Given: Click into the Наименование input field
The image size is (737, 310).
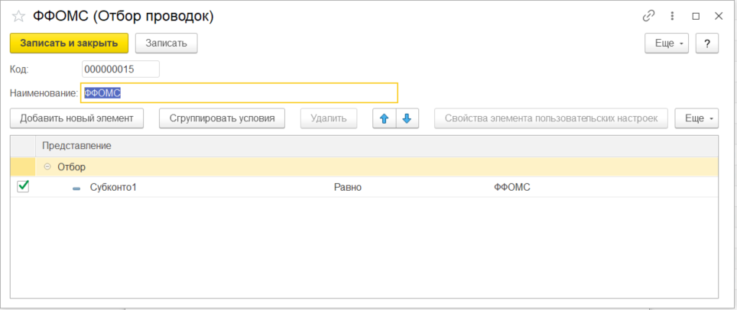Looking at the screenshot, I should (239, 93).
